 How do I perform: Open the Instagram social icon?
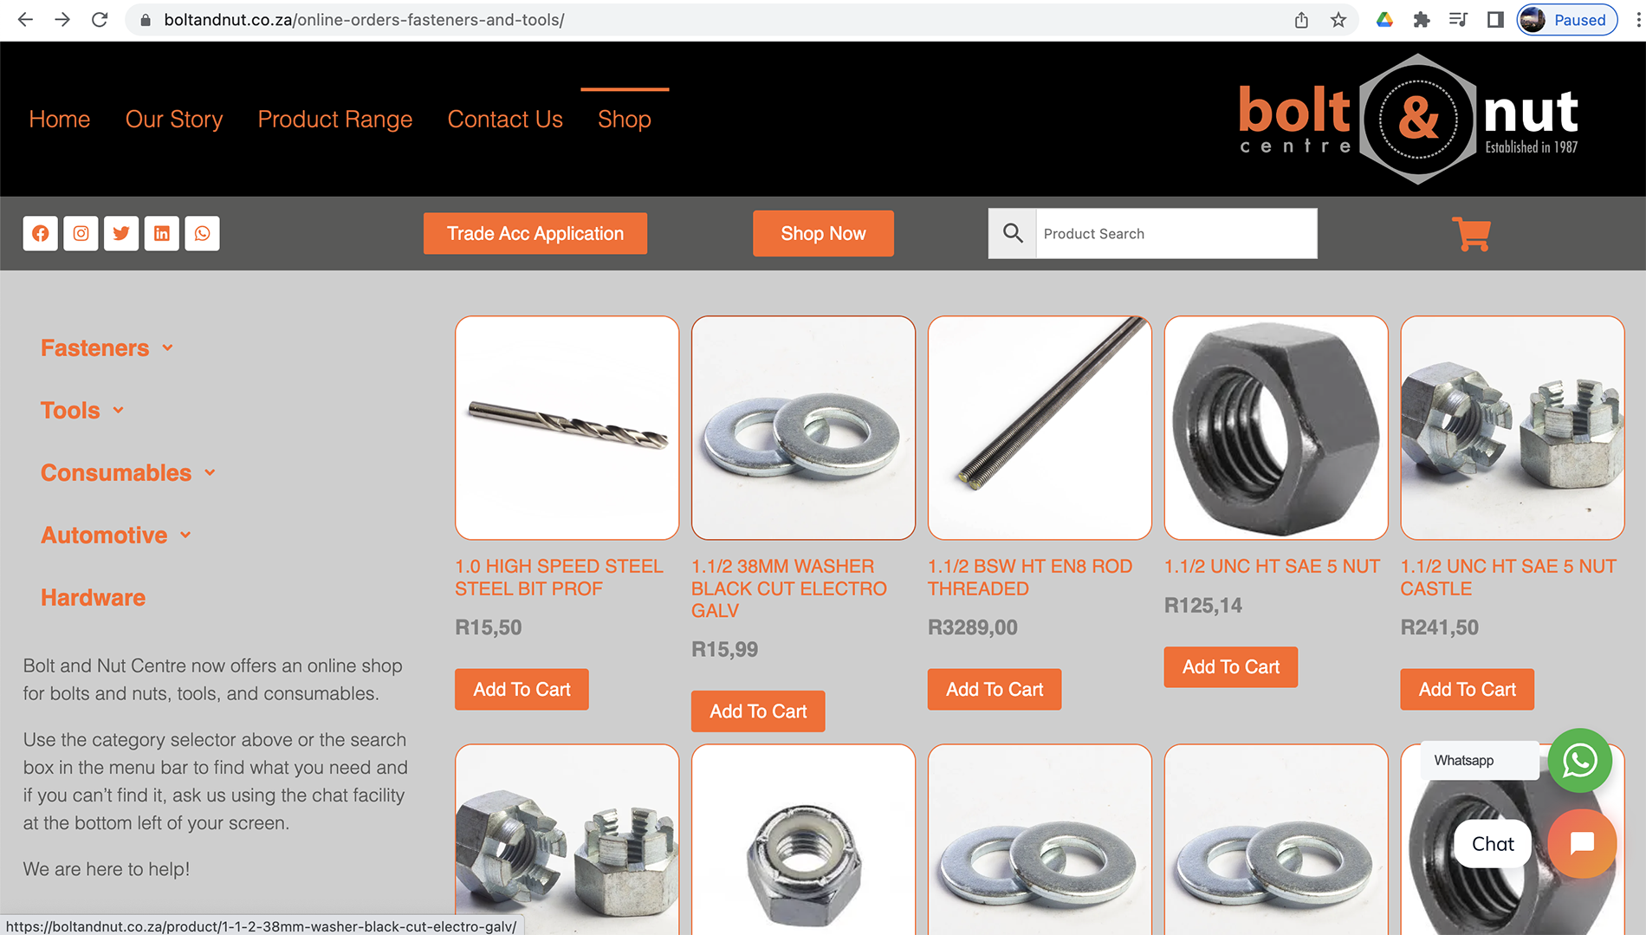tap(81, 233)
